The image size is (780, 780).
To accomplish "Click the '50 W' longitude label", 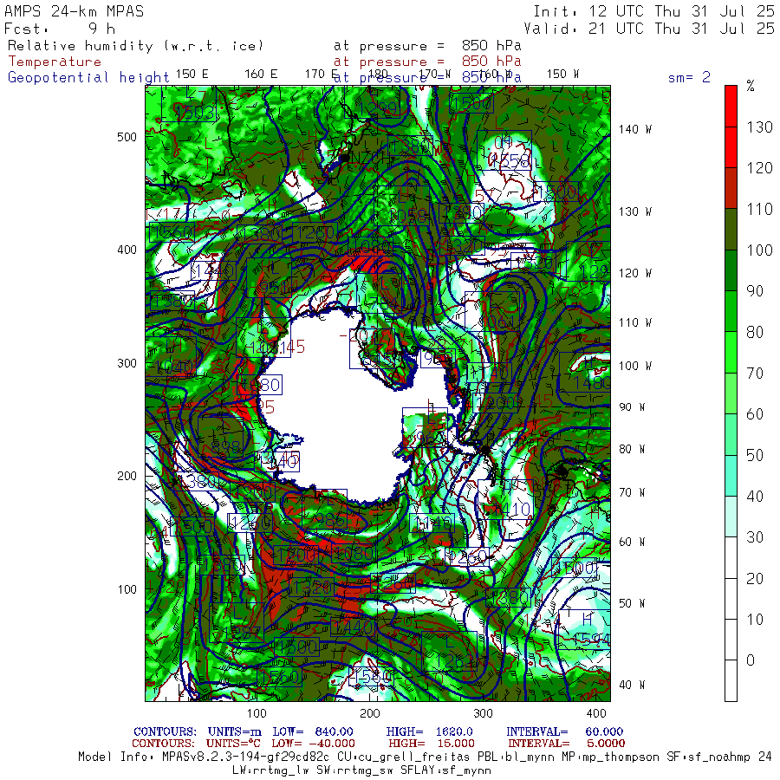I will 632,603.
